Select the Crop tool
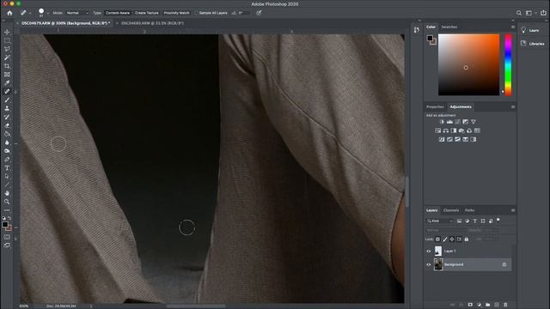550x309 pixels. coord(7,66)
